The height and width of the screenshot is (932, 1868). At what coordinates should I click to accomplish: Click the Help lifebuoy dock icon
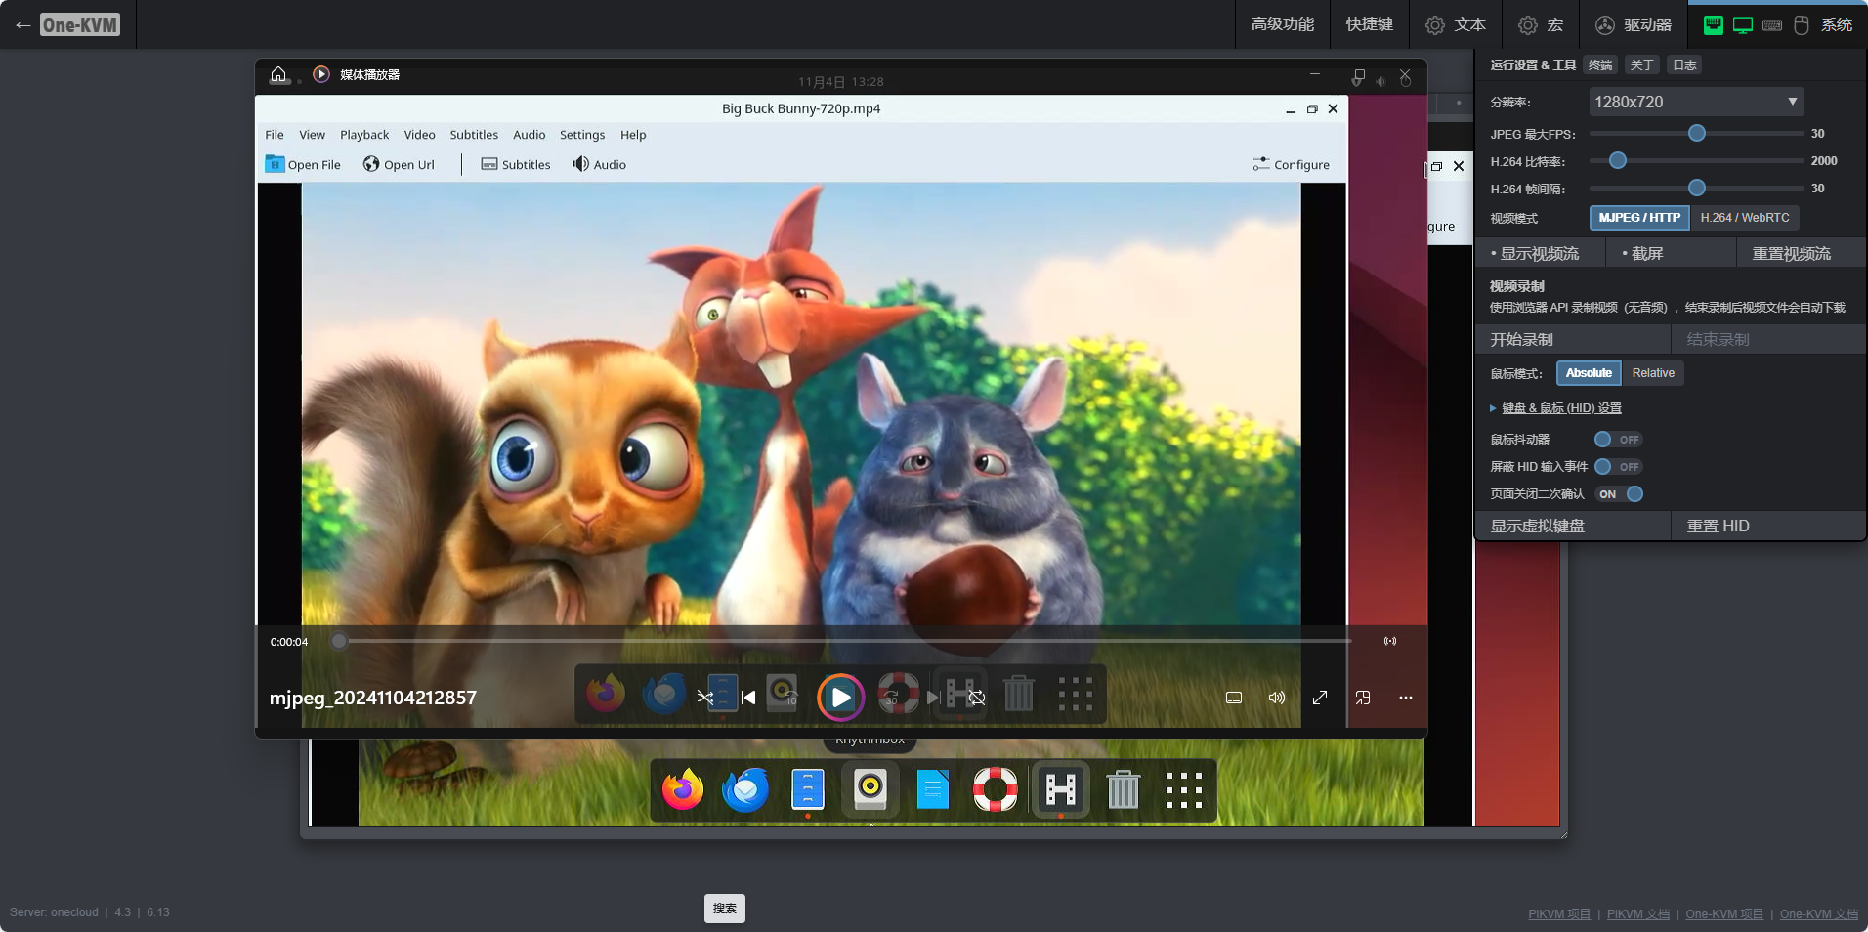tap(995, 789)
